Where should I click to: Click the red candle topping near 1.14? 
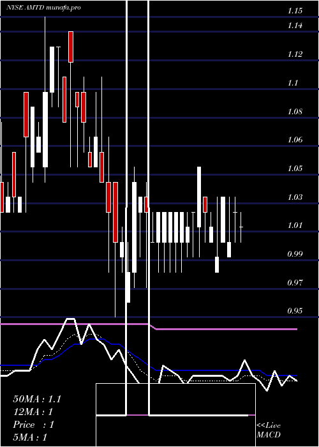[x=71, y=47]
